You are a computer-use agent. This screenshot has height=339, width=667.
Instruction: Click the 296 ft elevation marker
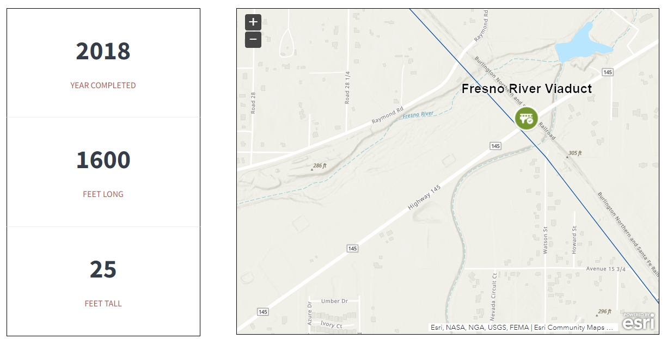tap(602, 312)
